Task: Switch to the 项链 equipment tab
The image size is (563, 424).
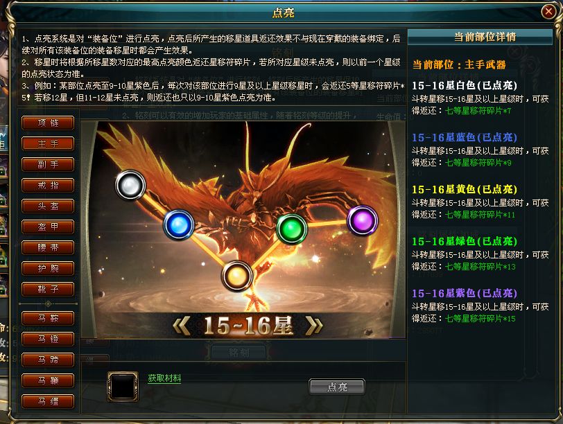Action: 48,123
